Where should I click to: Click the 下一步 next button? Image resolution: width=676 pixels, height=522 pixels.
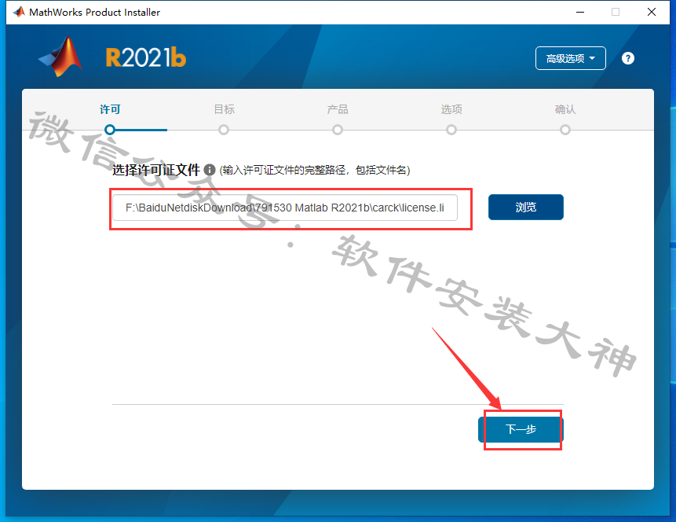[x=521, y=429]
